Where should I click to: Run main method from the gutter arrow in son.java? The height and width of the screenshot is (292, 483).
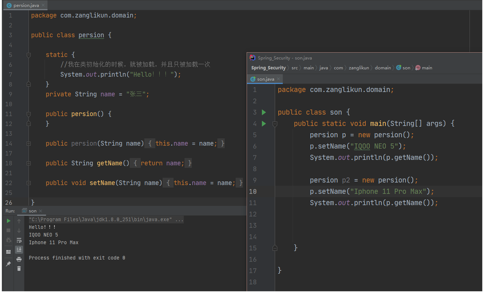pyautogui.click(x=264, y=123)
